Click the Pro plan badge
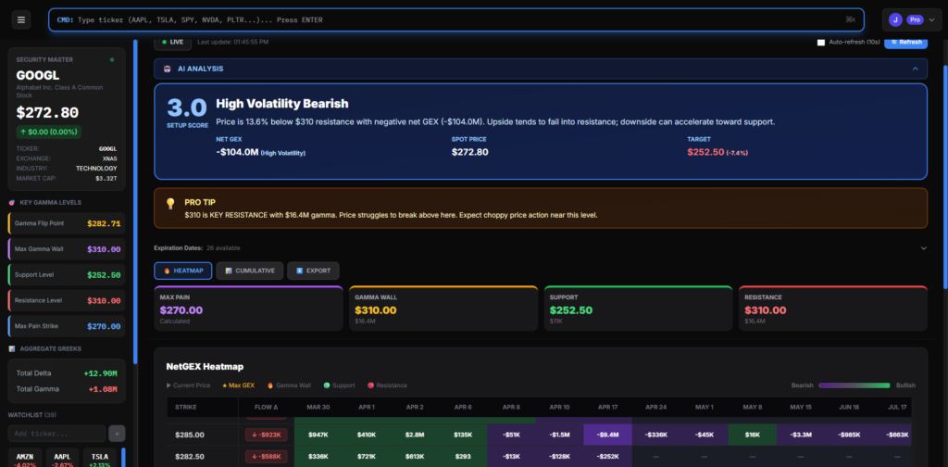 (915, 20)
